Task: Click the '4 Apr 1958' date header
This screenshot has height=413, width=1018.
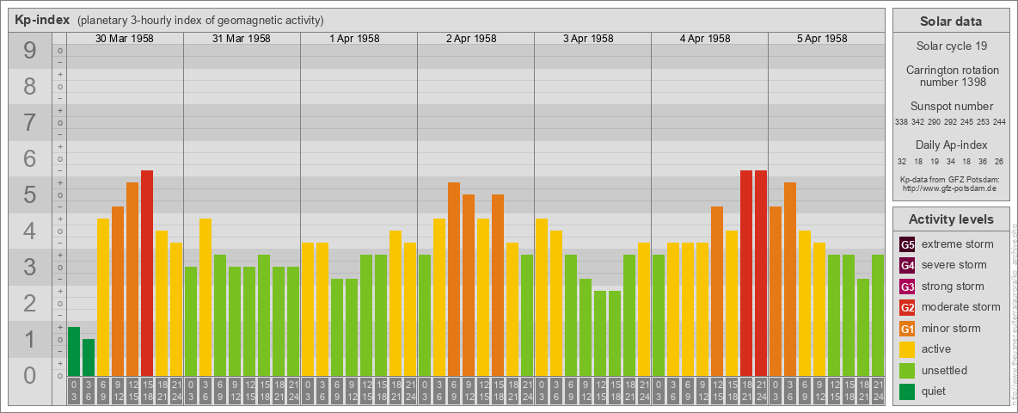Action: [x=705, y=39]
